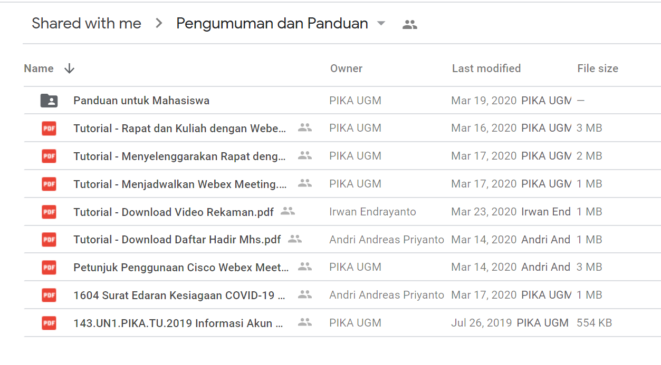Click the File size column header

click(598, 68)
